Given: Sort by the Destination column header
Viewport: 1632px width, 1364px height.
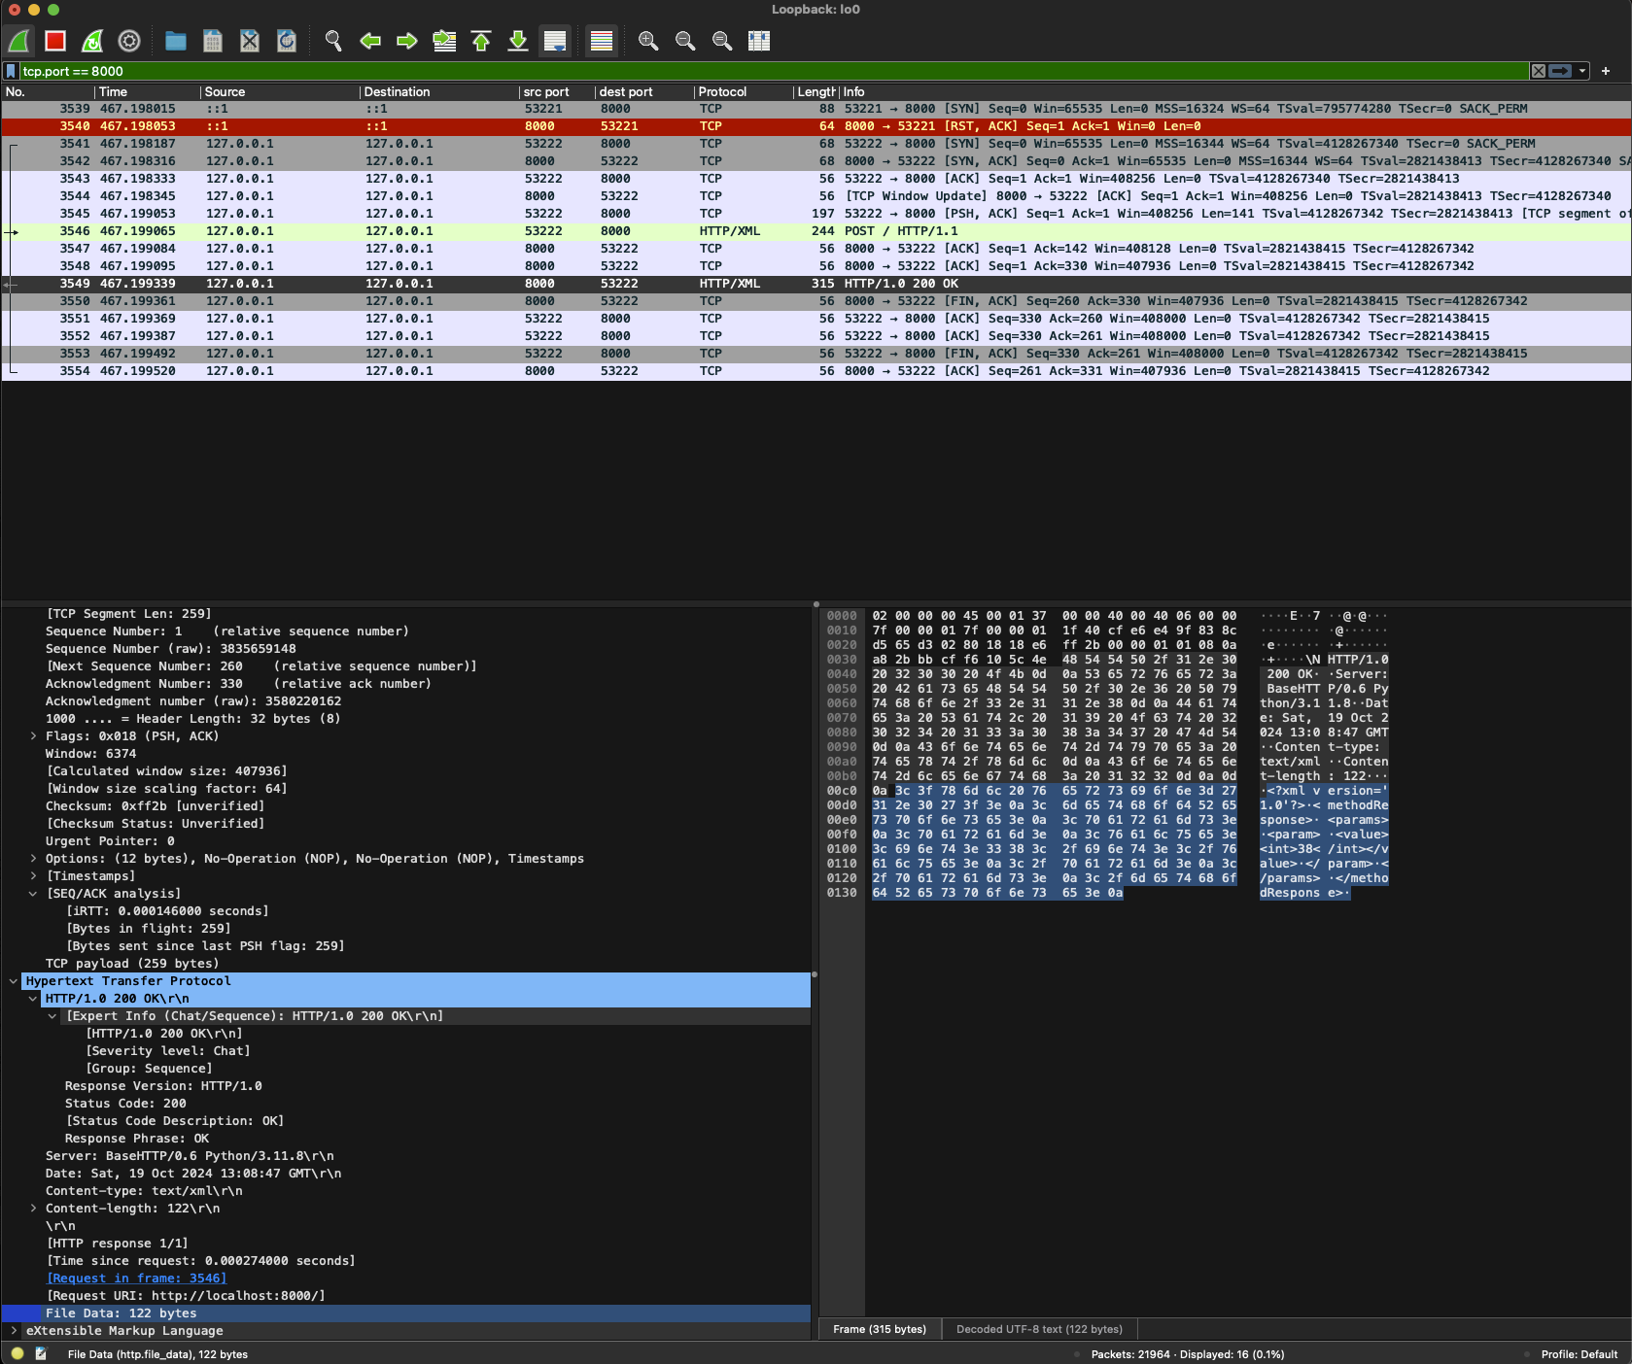Looking at the screenshot, I should (440, 92).
